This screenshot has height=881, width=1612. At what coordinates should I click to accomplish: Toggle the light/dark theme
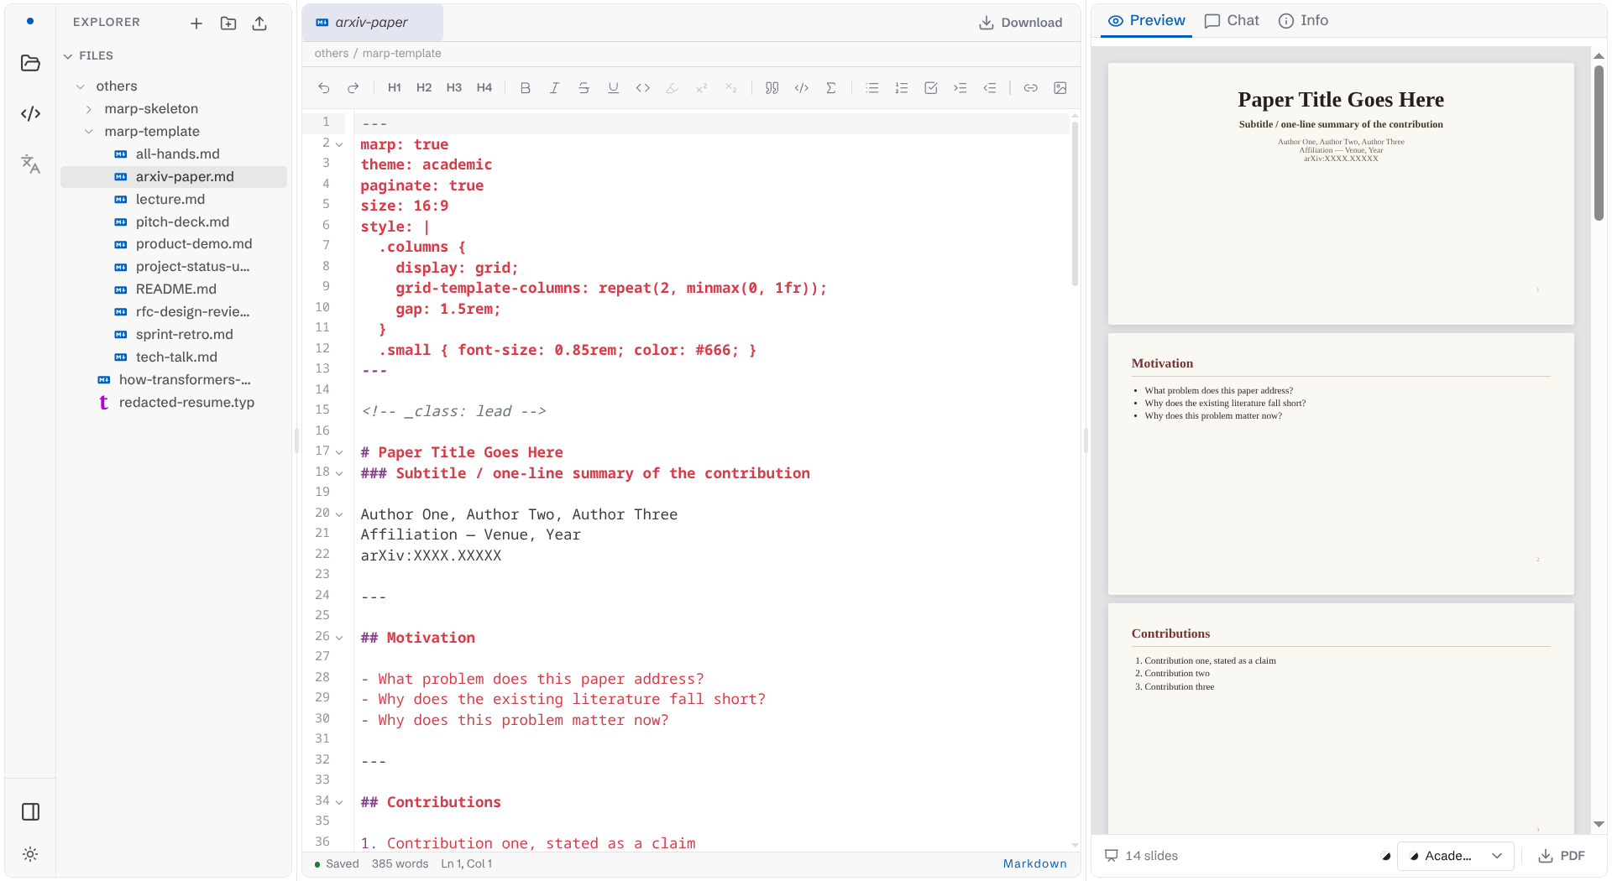[30, 854]
